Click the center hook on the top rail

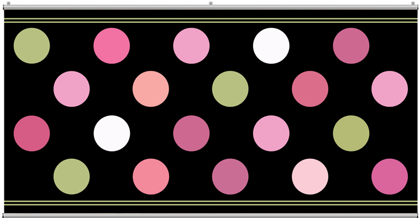coord(211,3)
